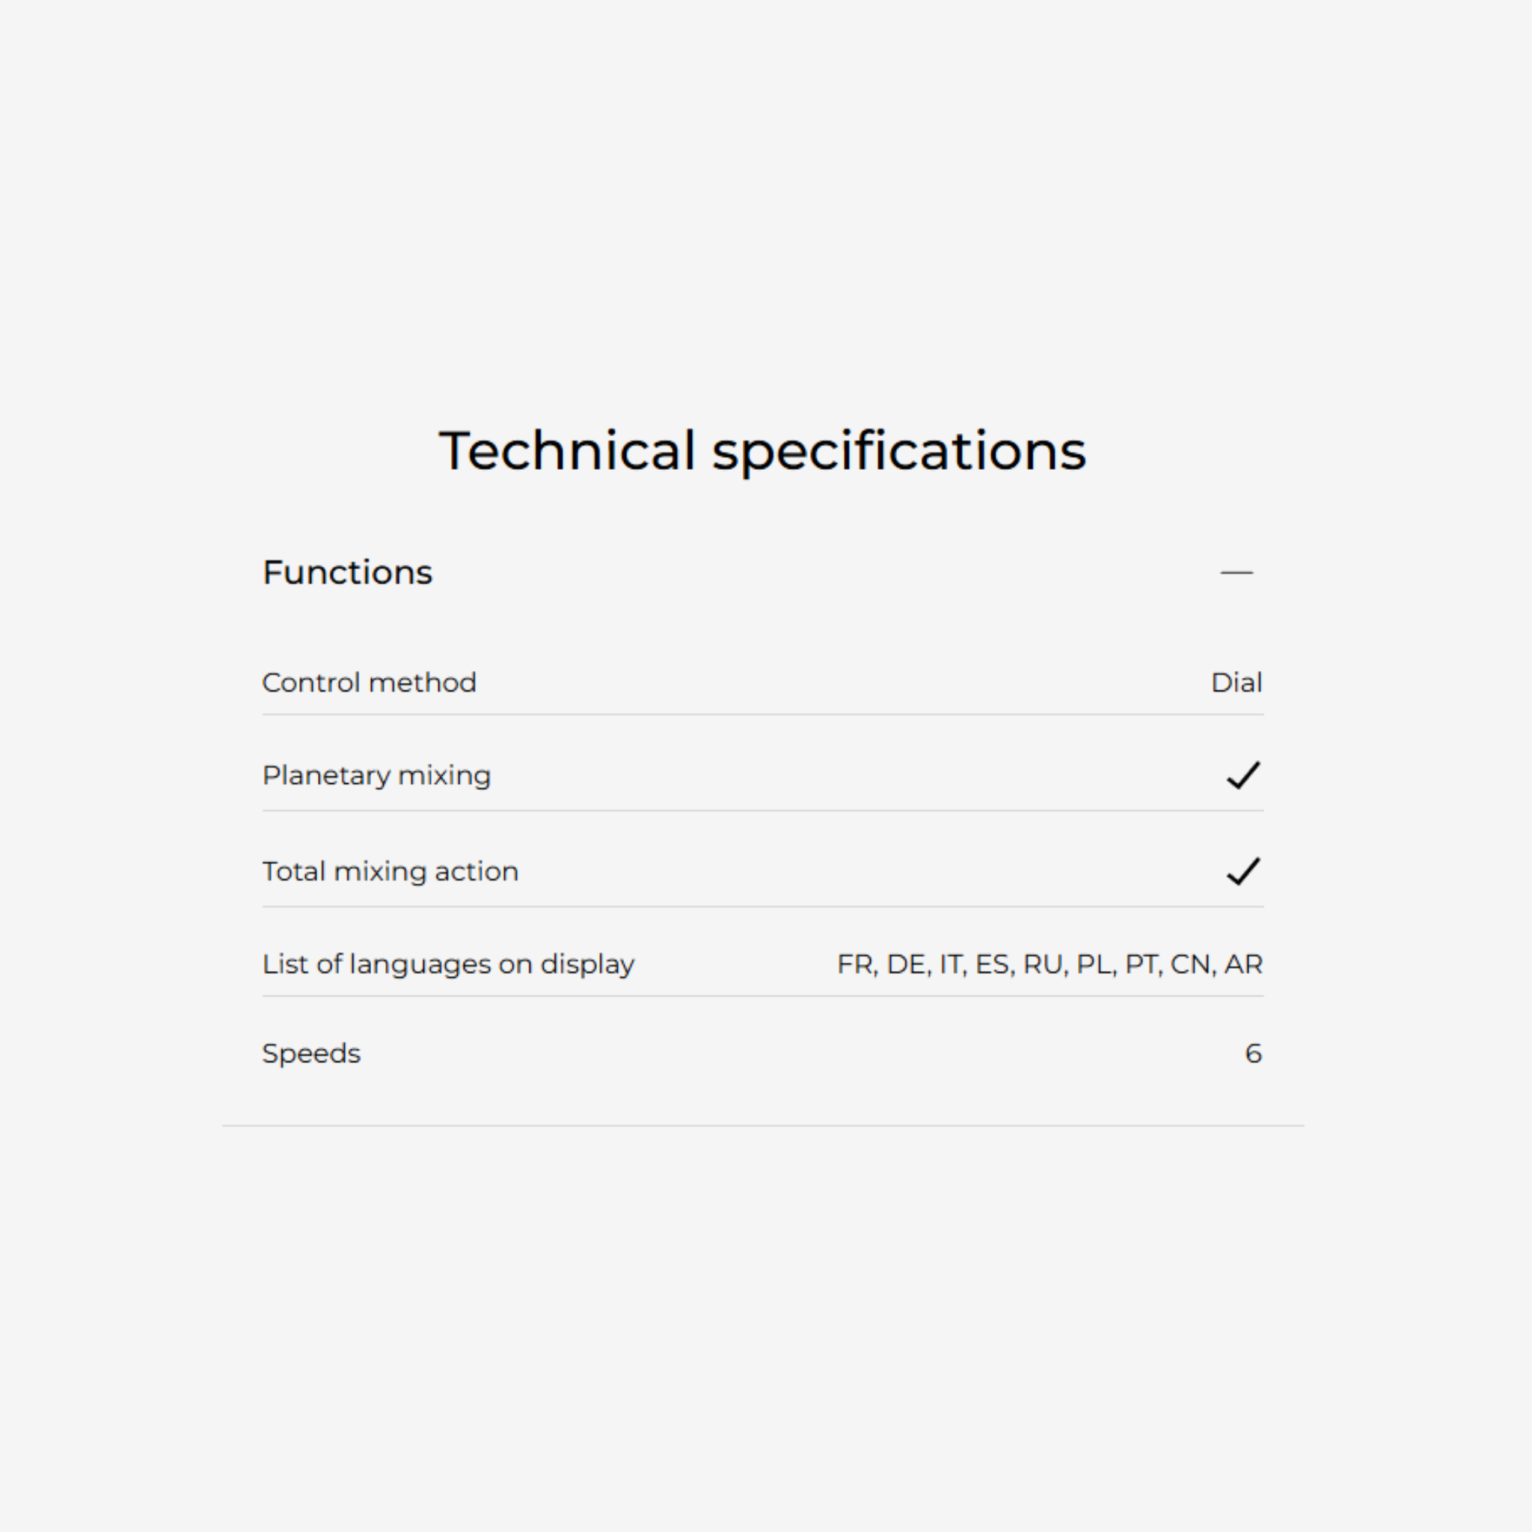Select the Planetary mixing label

[x=377, y=776]
